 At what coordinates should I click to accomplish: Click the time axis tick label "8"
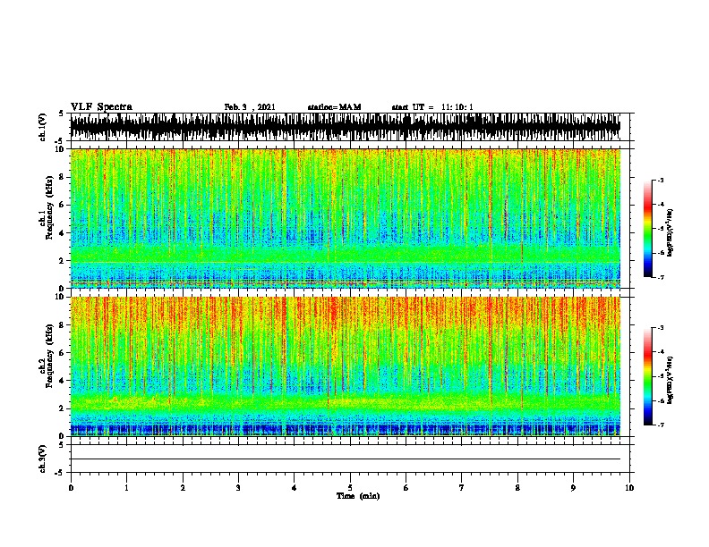coord(517,488)
